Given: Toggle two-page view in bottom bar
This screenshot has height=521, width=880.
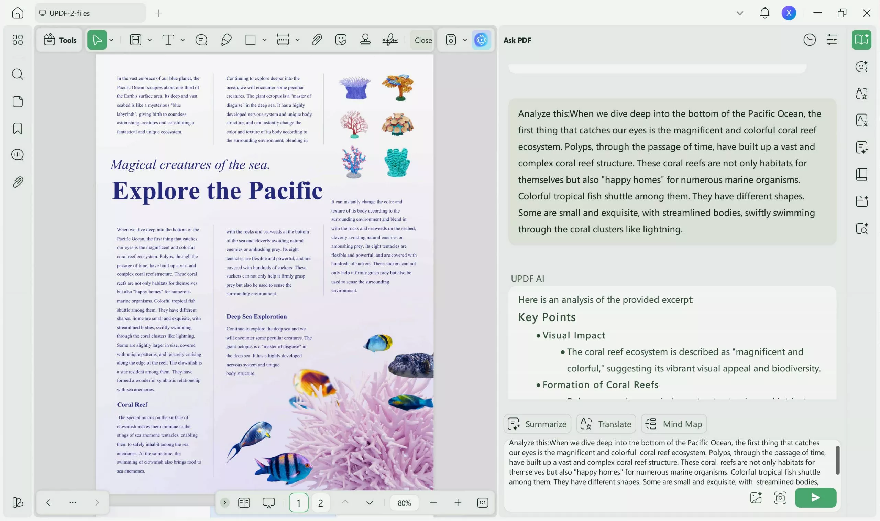Looking at the screenshot, I should [244, 502].
